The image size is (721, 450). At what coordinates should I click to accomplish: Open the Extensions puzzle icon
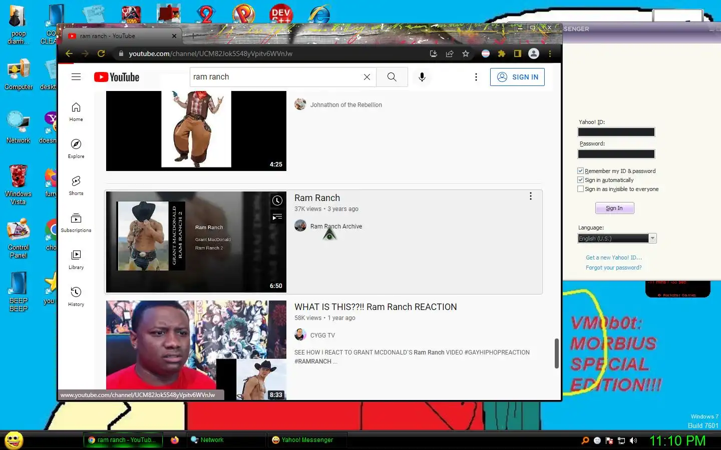coord(502,53)
